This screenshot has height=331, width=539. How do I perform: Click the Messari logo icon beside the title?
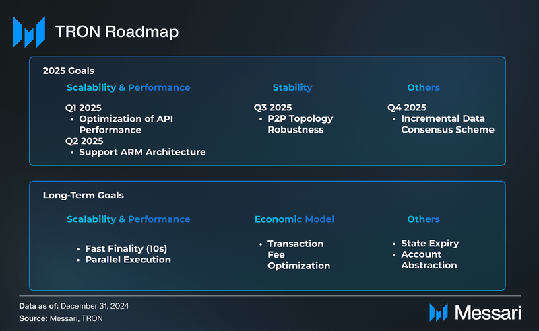point(29,32)
